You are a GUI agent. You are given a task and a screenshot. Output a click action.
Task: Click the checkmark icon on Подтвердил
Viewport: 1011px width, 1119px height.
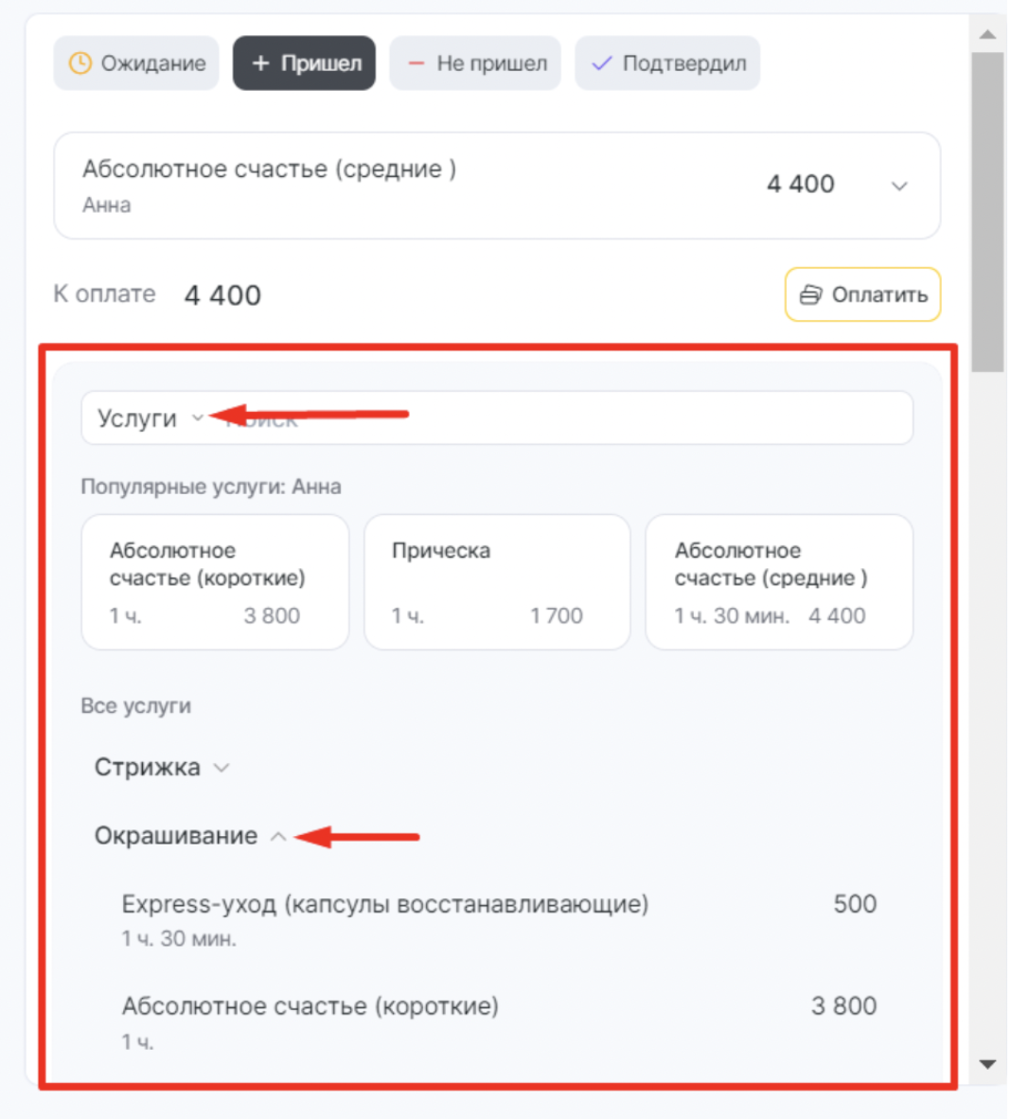(601, 63)
